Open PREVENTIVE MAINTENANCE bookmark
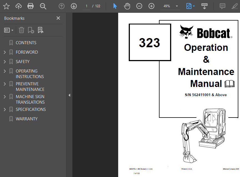Screen dimensions: 240x177 click(30, 87)
